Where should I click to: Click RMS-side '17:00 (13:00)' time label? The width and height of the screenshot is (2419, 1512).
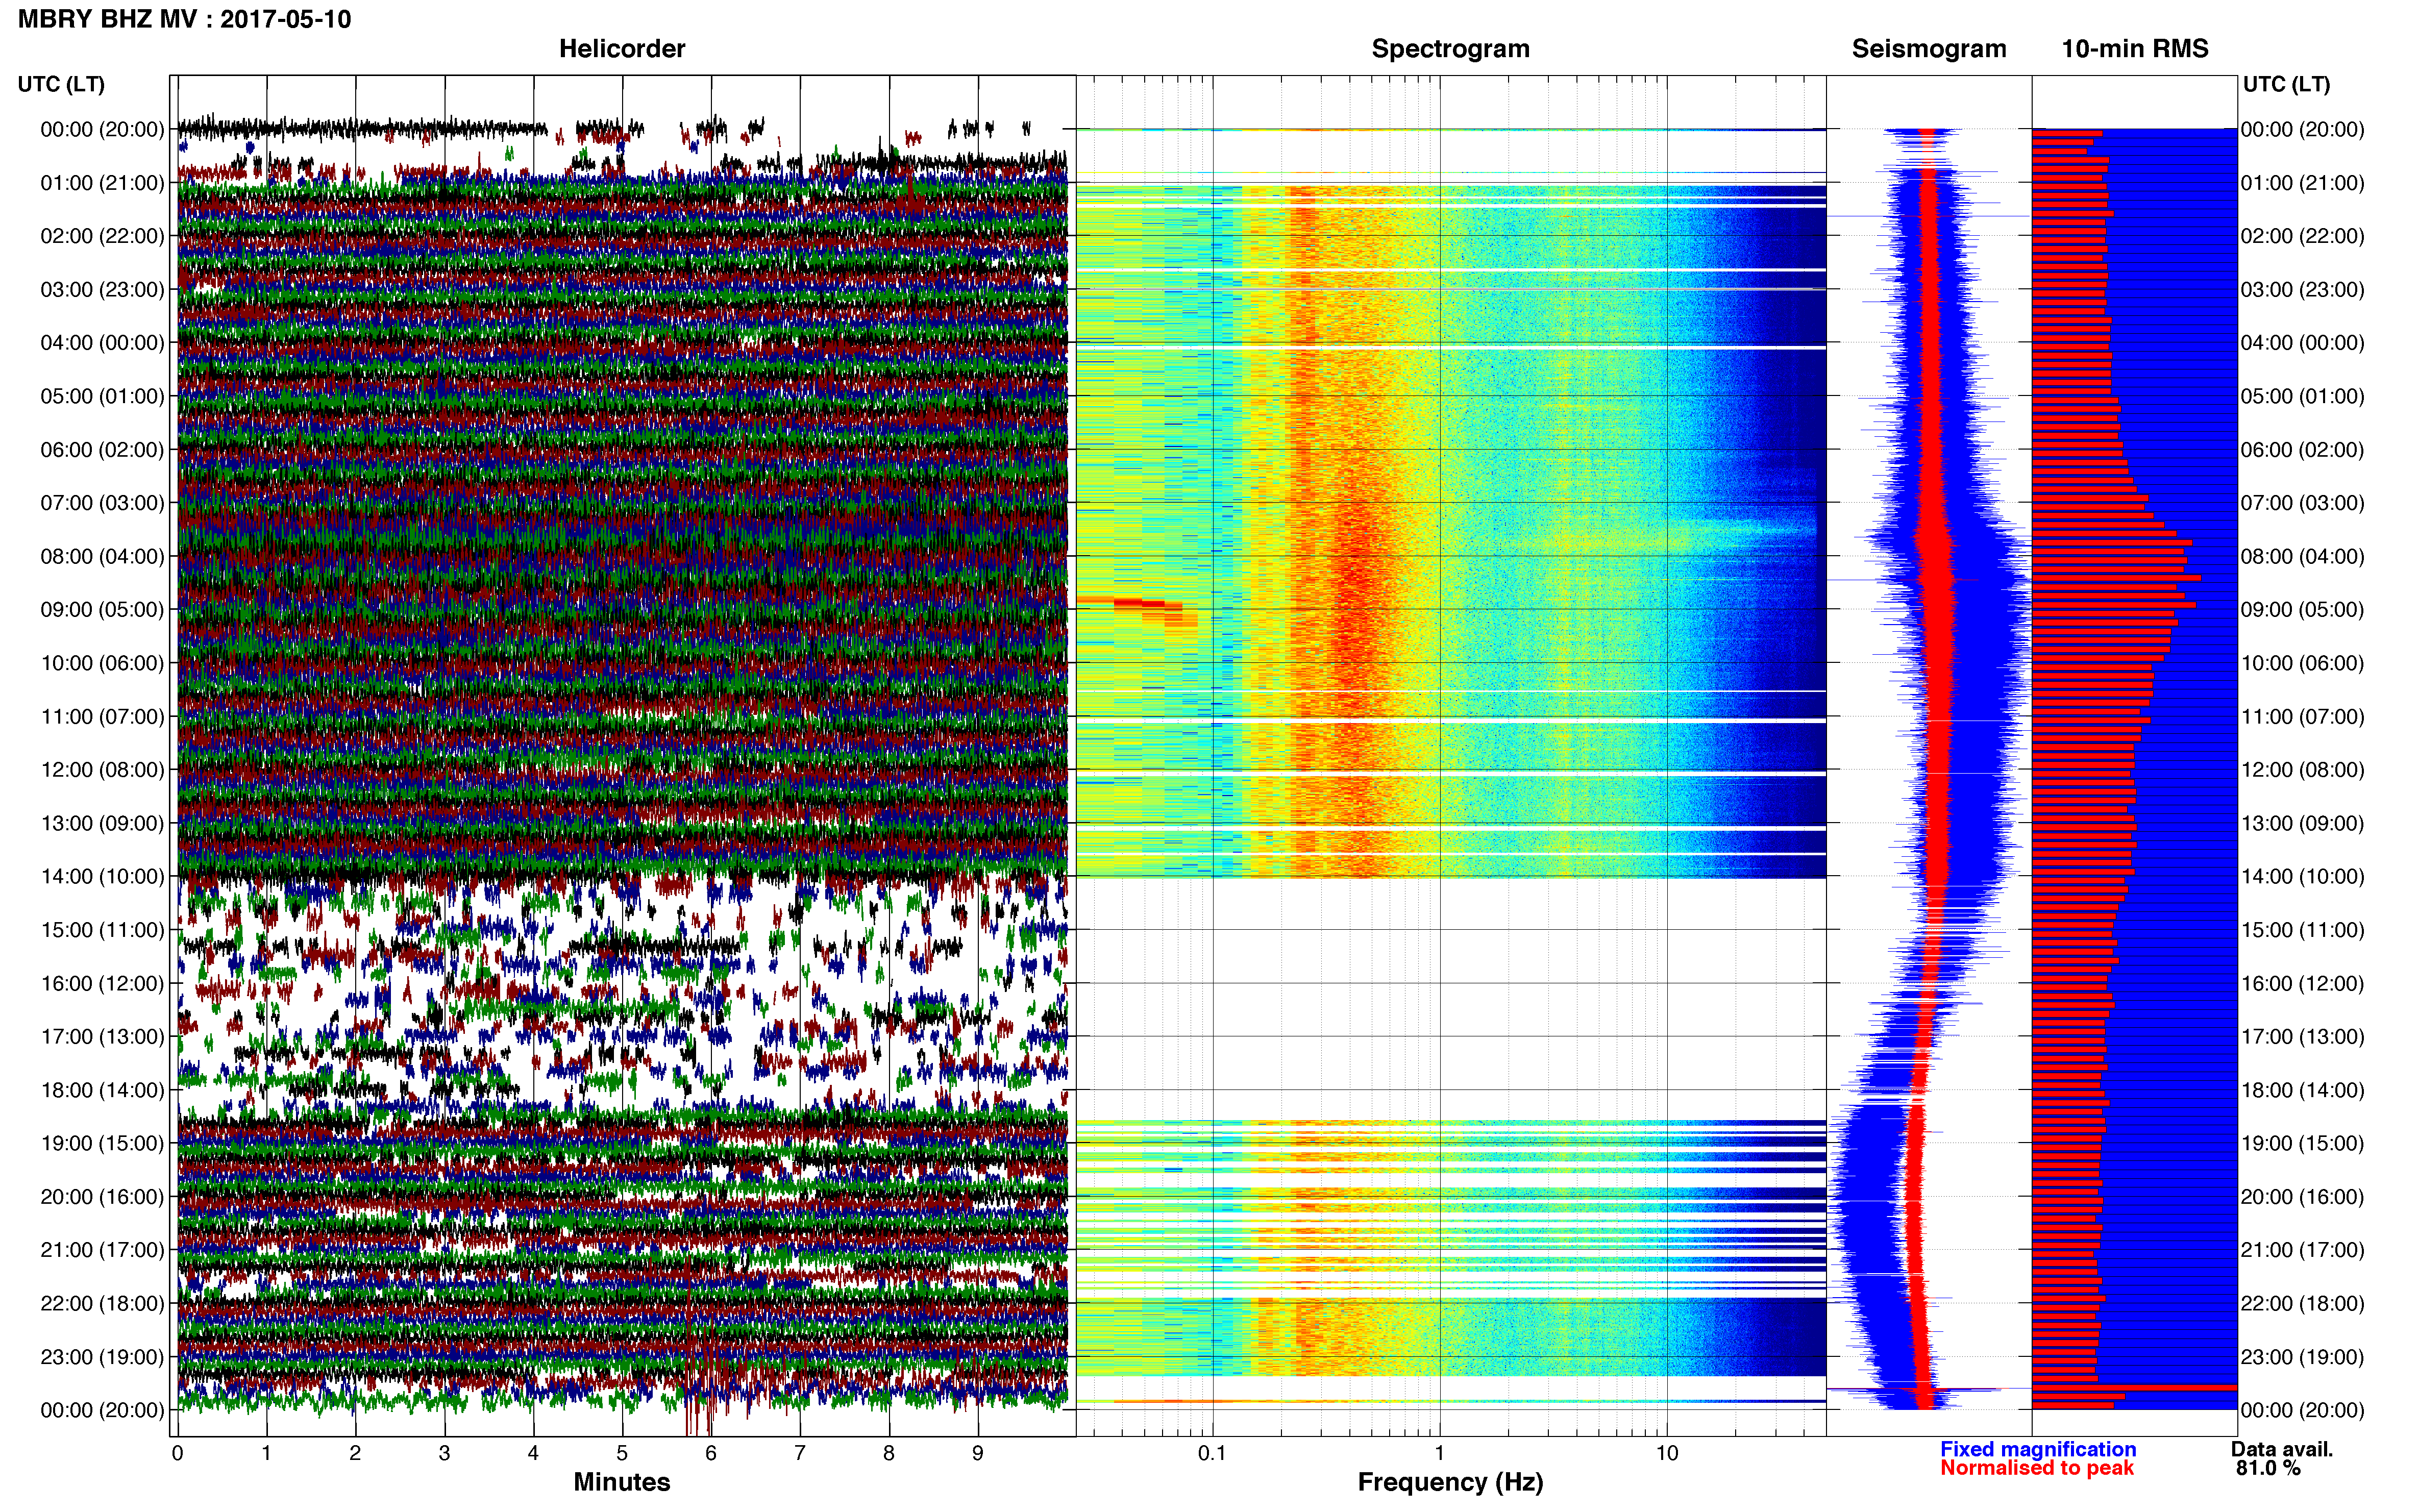tap(2303, 1037)
